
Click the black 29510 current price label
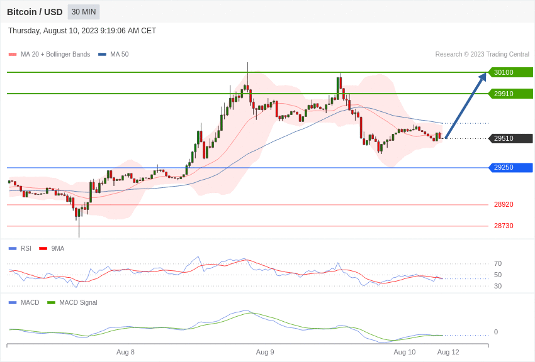[511, 138]
